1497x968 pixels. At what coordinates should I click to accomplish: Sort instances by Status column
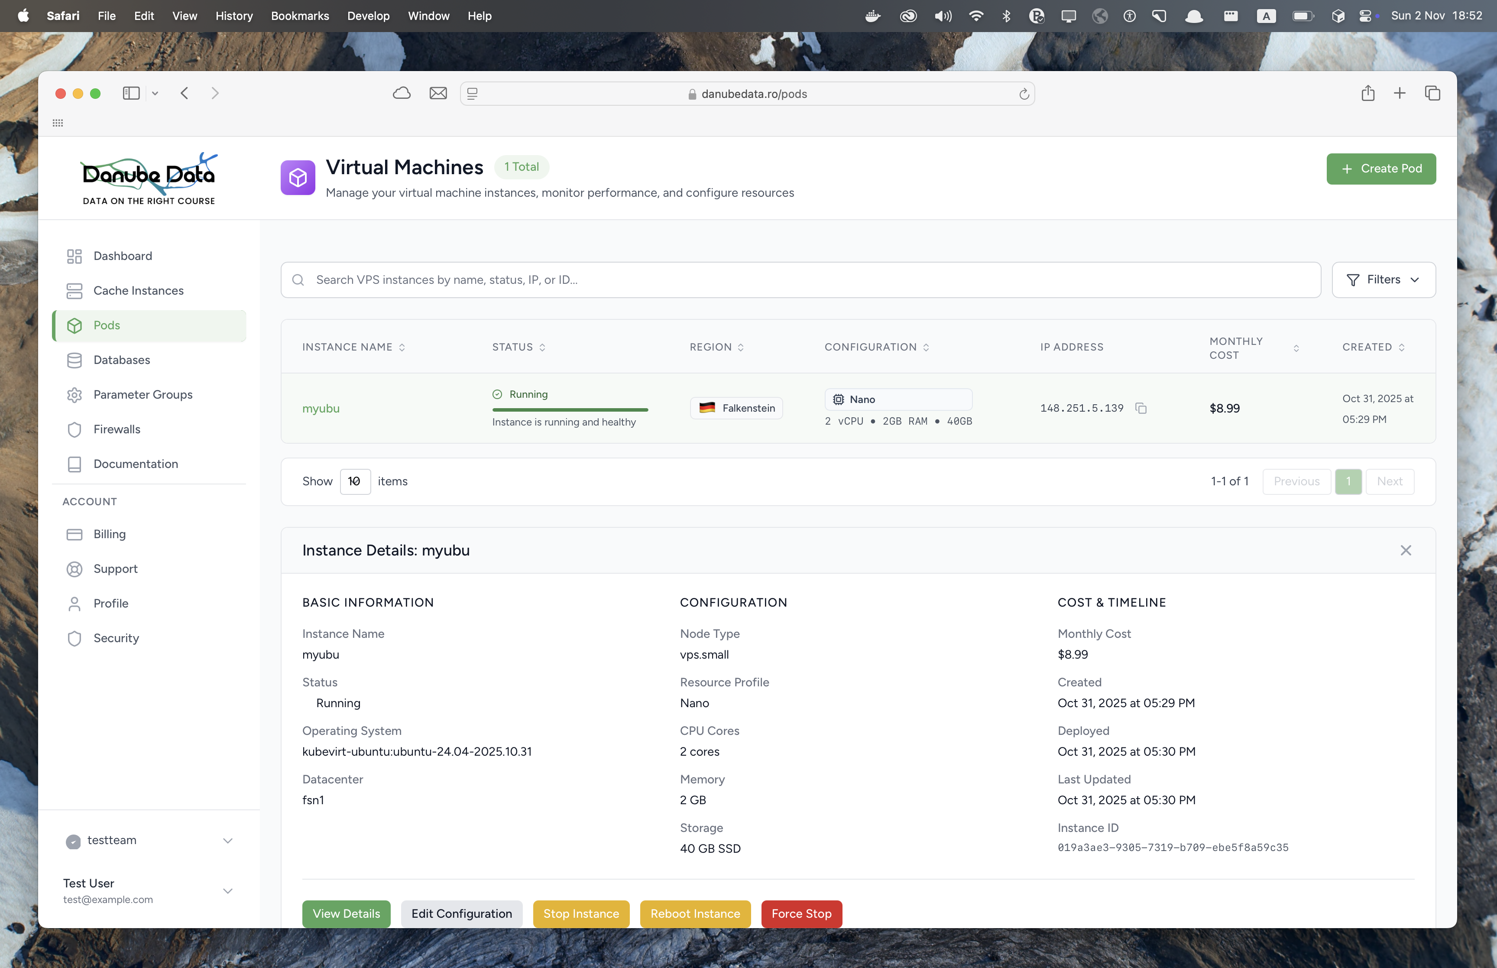click(543, 346)
